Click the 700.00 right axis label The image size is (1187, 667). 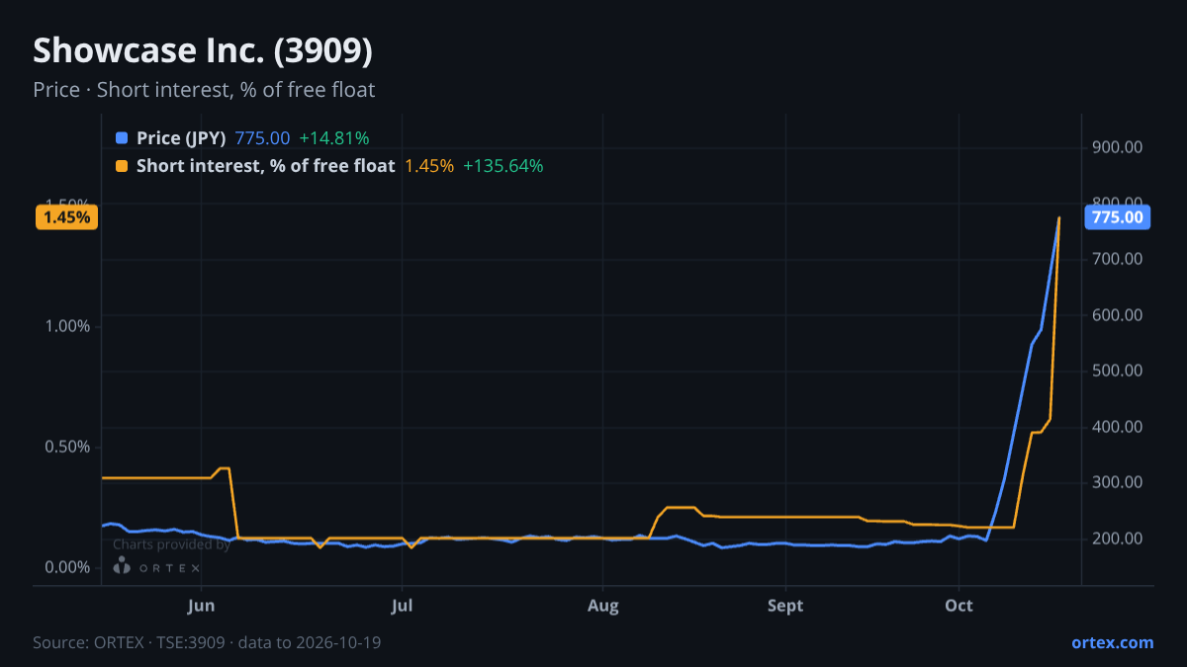pos(1118,259)
